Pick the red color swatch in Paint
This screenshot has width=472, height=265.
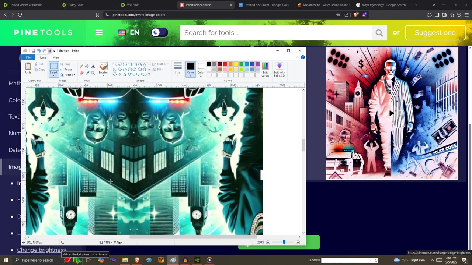pyautogui.click(x=225, y=64)
